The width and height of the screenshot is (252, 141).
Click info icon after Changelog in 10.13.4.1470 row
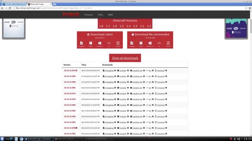point(115,99)
